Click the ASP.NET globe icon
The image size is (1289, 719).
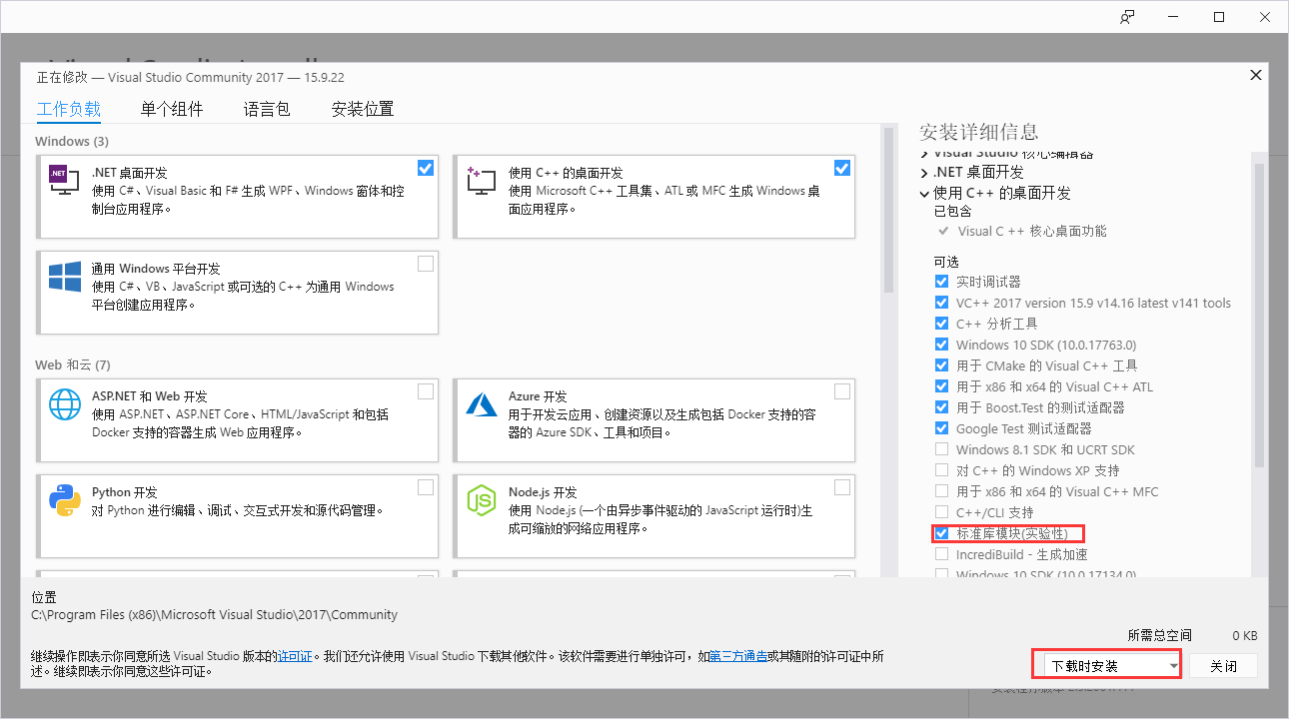pyautogui.click(x=64, y=403)
